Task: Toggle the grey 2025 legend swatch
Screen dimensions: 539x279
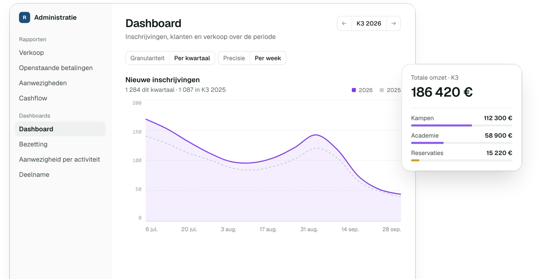Action: click(x=382, y=90)
